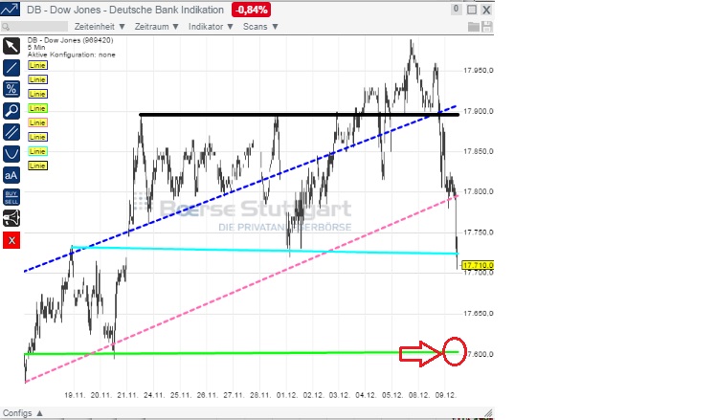Select the black-bordered bottom Linie label

pyautogui.click(x=37, y=166)
